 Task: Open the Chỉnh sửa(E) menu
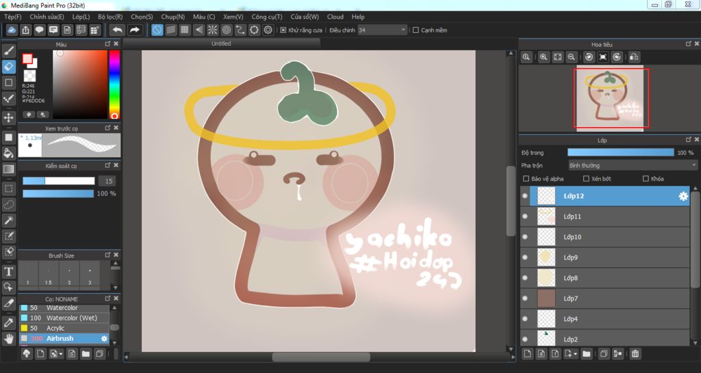(x=47, y=17)
